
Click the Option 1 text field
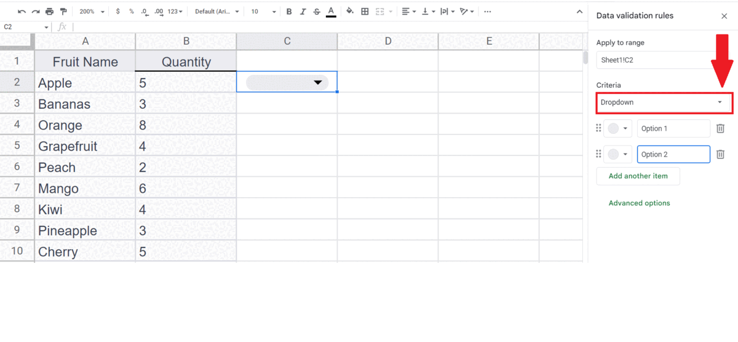click(x=673, y=128)
